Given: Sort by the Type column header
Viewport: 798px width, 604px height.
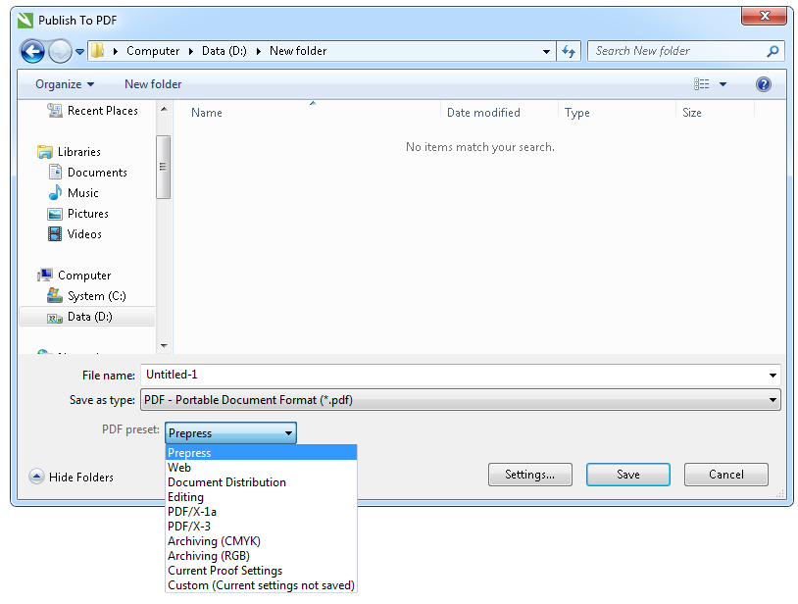Looking at the screenshot, I should click(x=577, y=113).
